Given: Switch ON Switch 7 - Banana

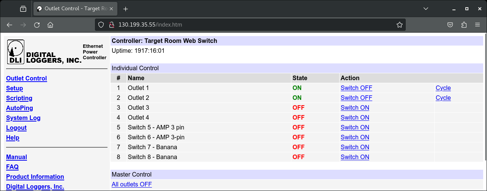Looking at the screenshot, I should click(355, 147).
